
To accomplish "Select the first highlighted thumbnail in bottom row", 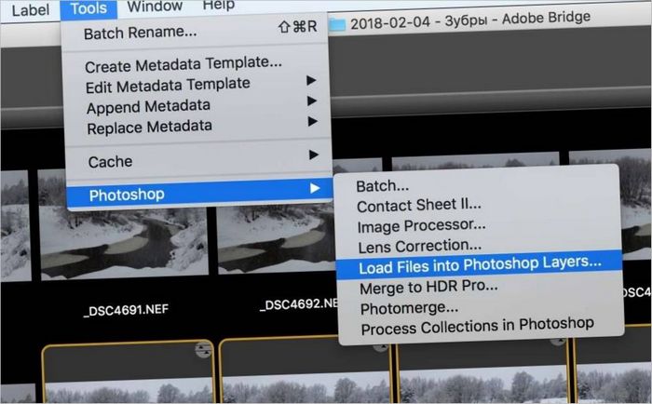I will tap(129, 373).
